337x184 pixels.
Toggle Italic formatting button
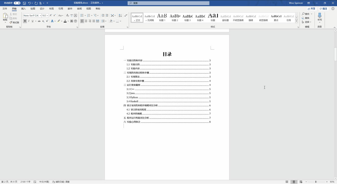tap(29, 21)
